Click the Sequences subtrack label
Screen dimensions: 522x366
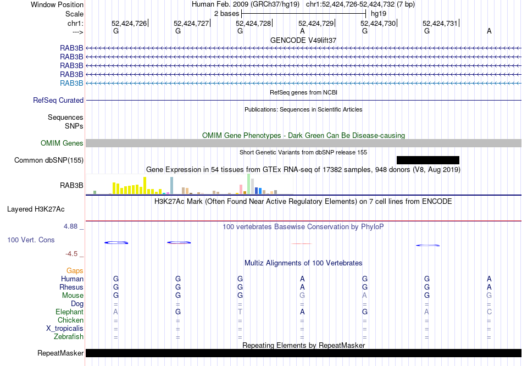tap(65, 117)
